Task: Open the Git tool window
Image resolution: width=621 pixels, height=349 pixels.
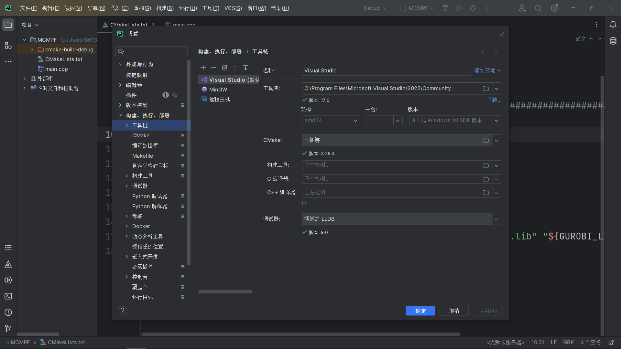Action: pos(8,329)
